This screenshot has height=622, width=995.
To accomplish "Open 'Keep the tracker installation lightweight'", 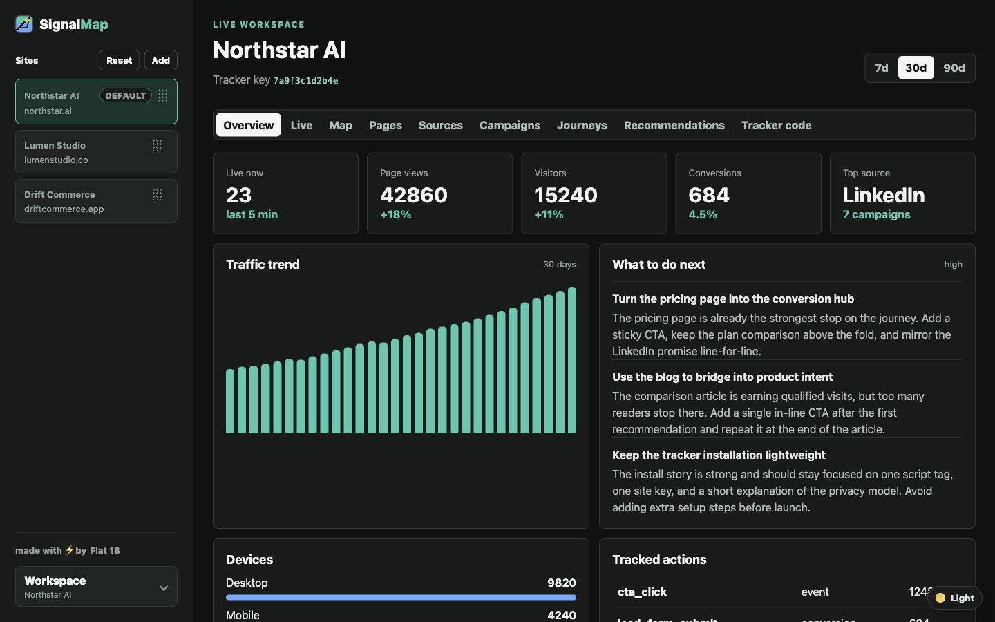I will click(719, 455).
